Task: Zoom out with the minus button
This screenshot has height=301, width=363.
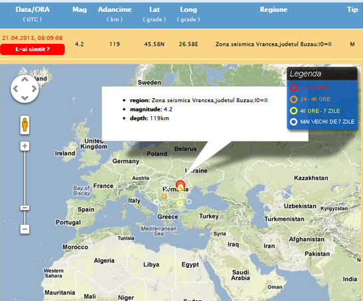Action: [25, 229]
